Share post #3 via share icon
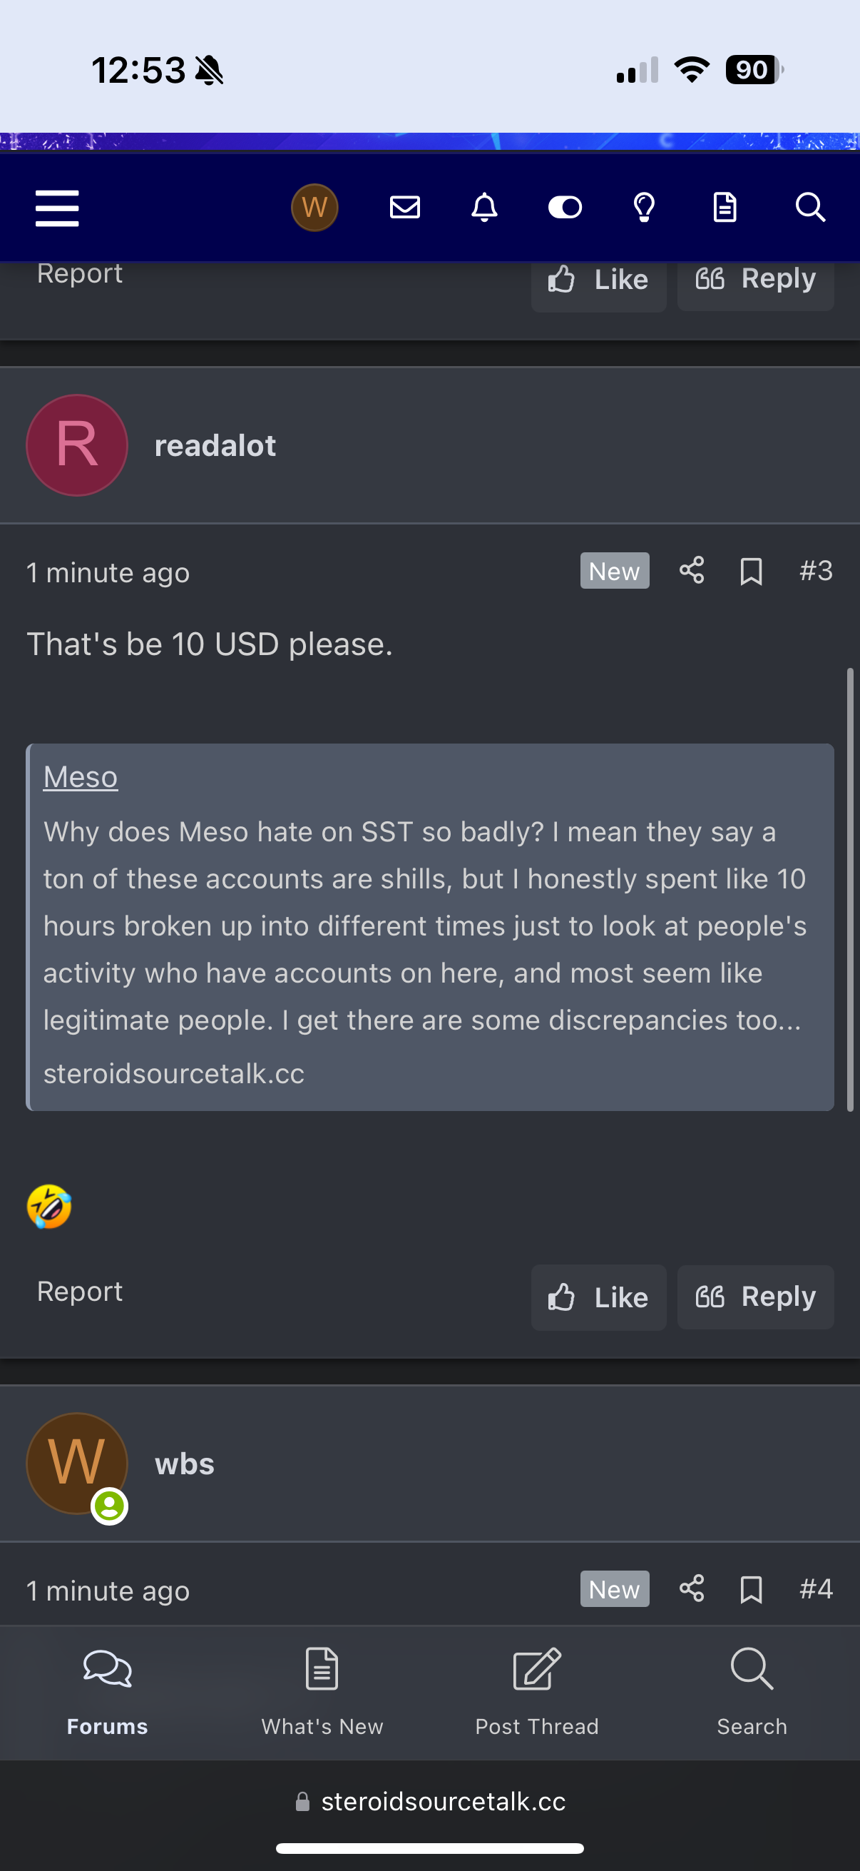860x1871 pixels. click(692, 570)
